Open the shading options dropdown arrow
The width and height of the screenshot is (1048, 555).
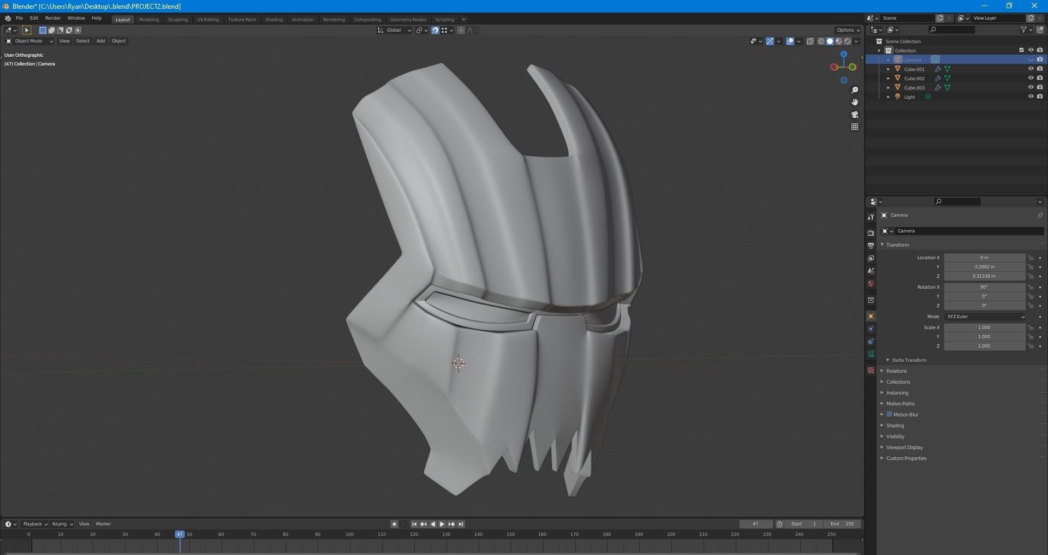(x=856, y=41)
